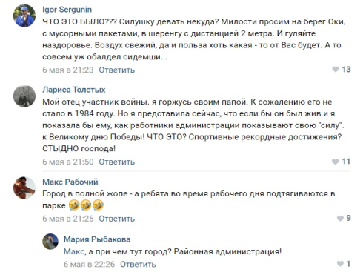Open Igor Sergunin's avatar photo
Viewport: 363px width, 275px height.
point(24,16)
